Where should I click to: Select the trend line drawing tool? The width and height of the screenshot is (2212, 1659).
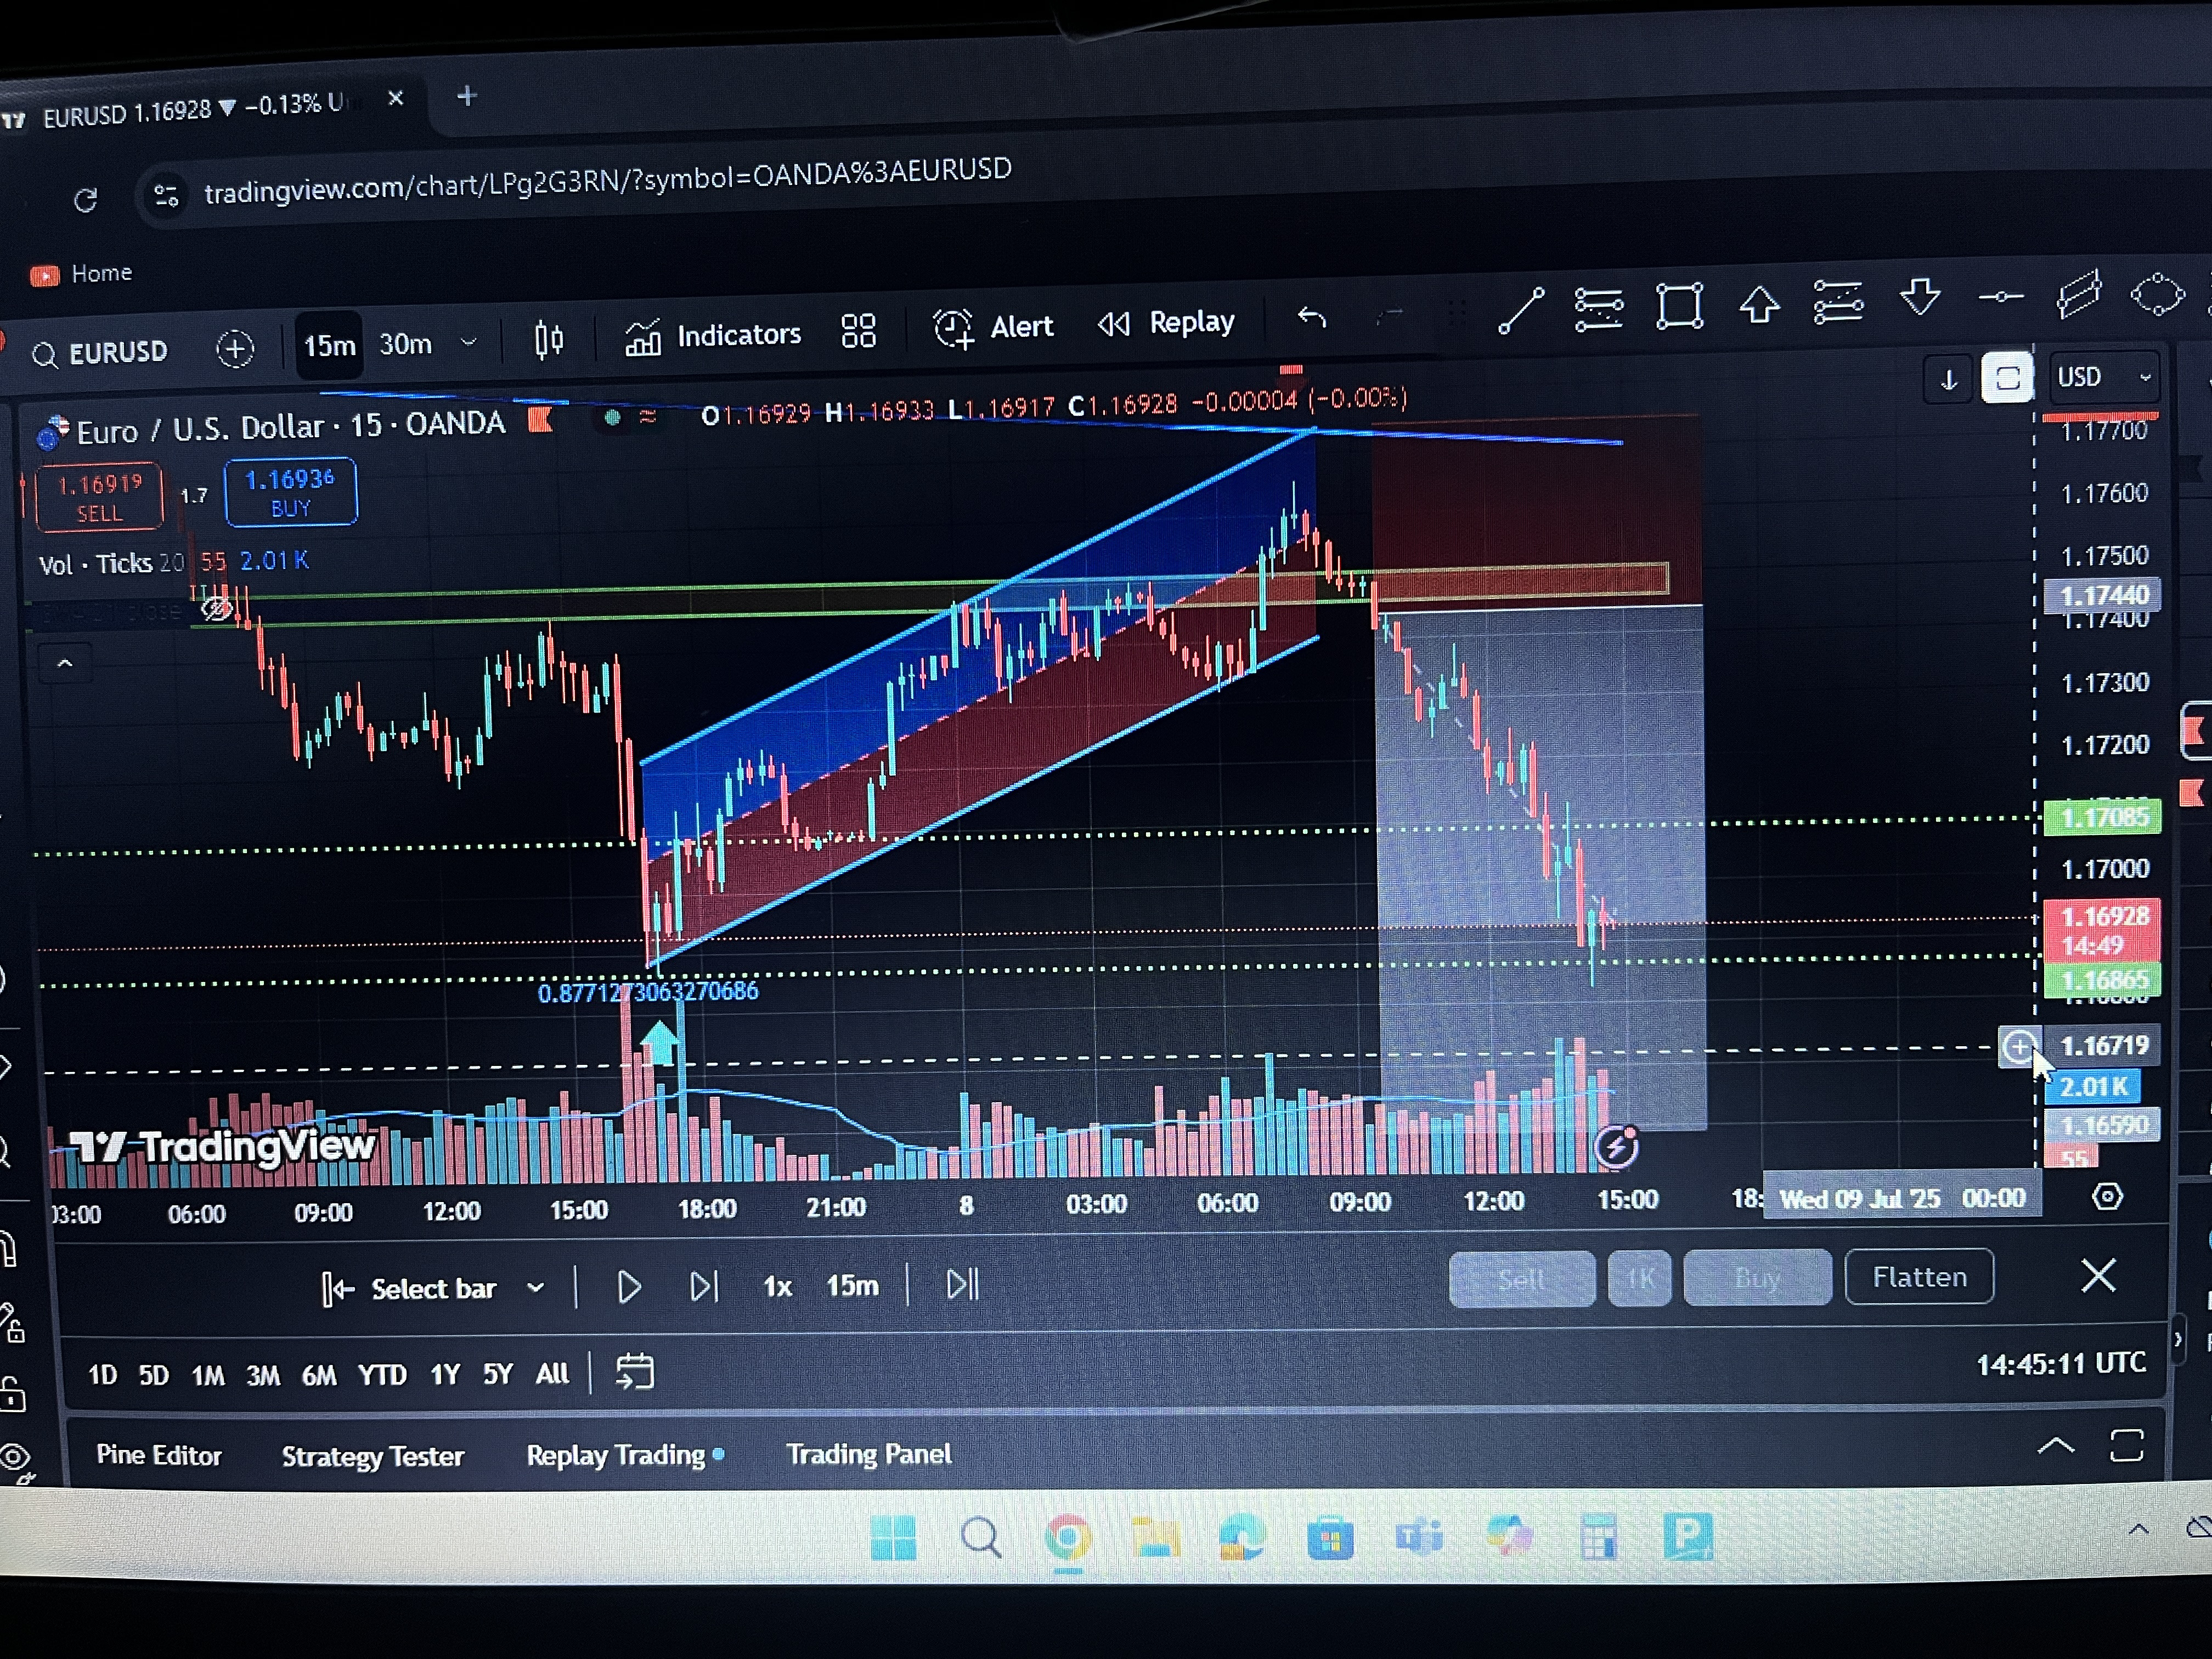1521,311
